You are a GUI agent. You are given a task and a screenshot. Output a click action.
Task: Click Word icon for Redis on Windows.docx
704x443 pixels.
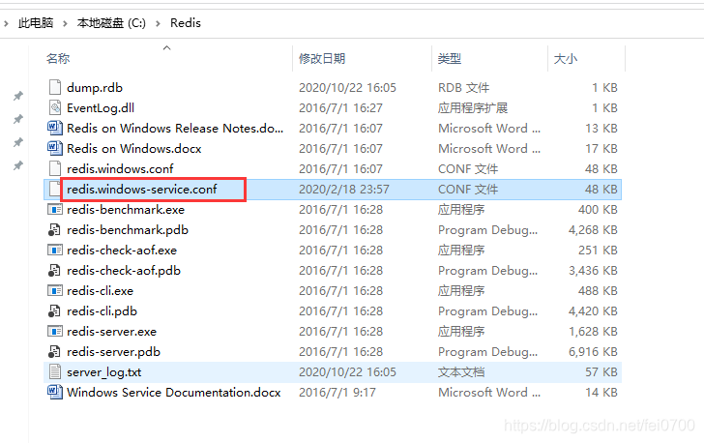[55, 148]
